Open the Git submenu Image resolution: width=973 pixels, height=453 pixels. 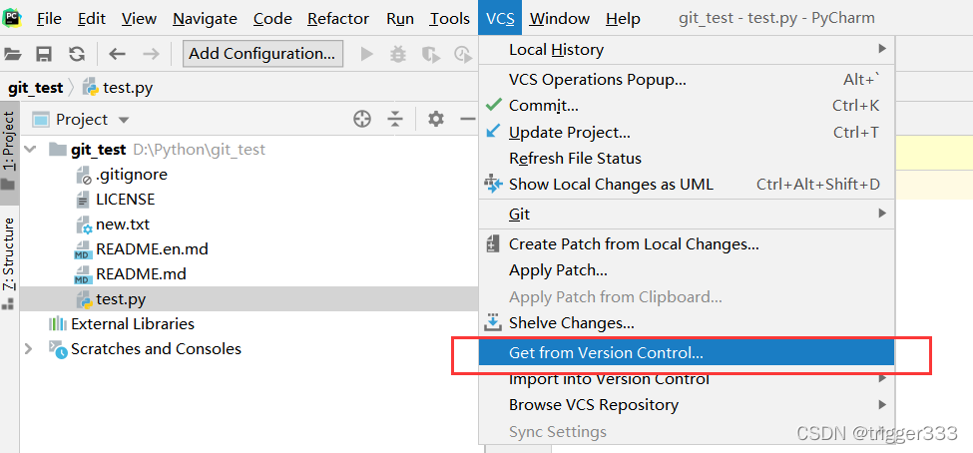point(687,215)
